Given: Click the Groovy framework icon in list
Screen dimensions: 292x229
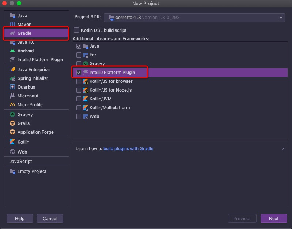Looking at the screenshot, I should click(x=86, y=64).
